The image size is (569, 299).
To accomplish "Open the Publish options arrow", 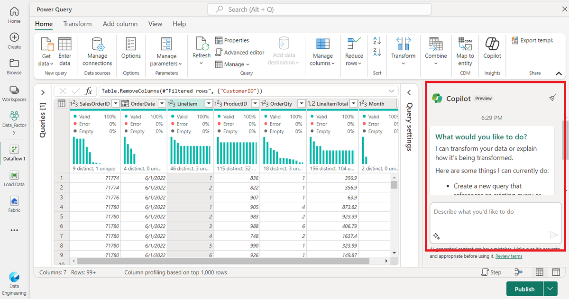I will (x=551, y=289).
